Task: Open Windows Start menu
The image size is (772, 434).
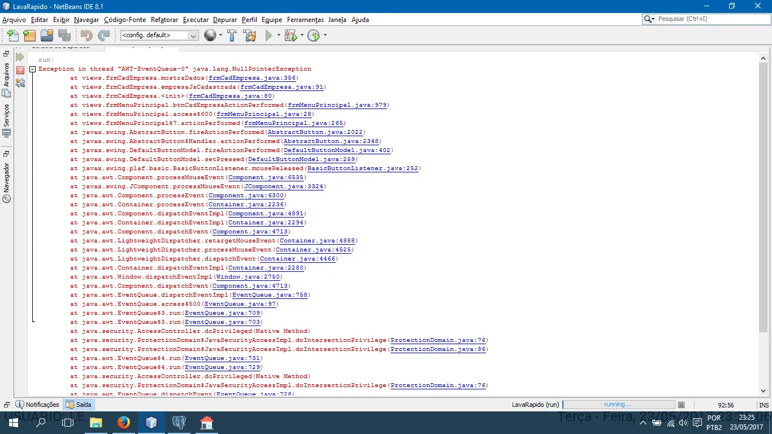Action: click(14, 423)
